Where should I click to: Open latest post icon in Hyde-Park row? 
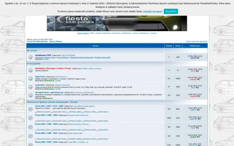[x=199, y=79]
